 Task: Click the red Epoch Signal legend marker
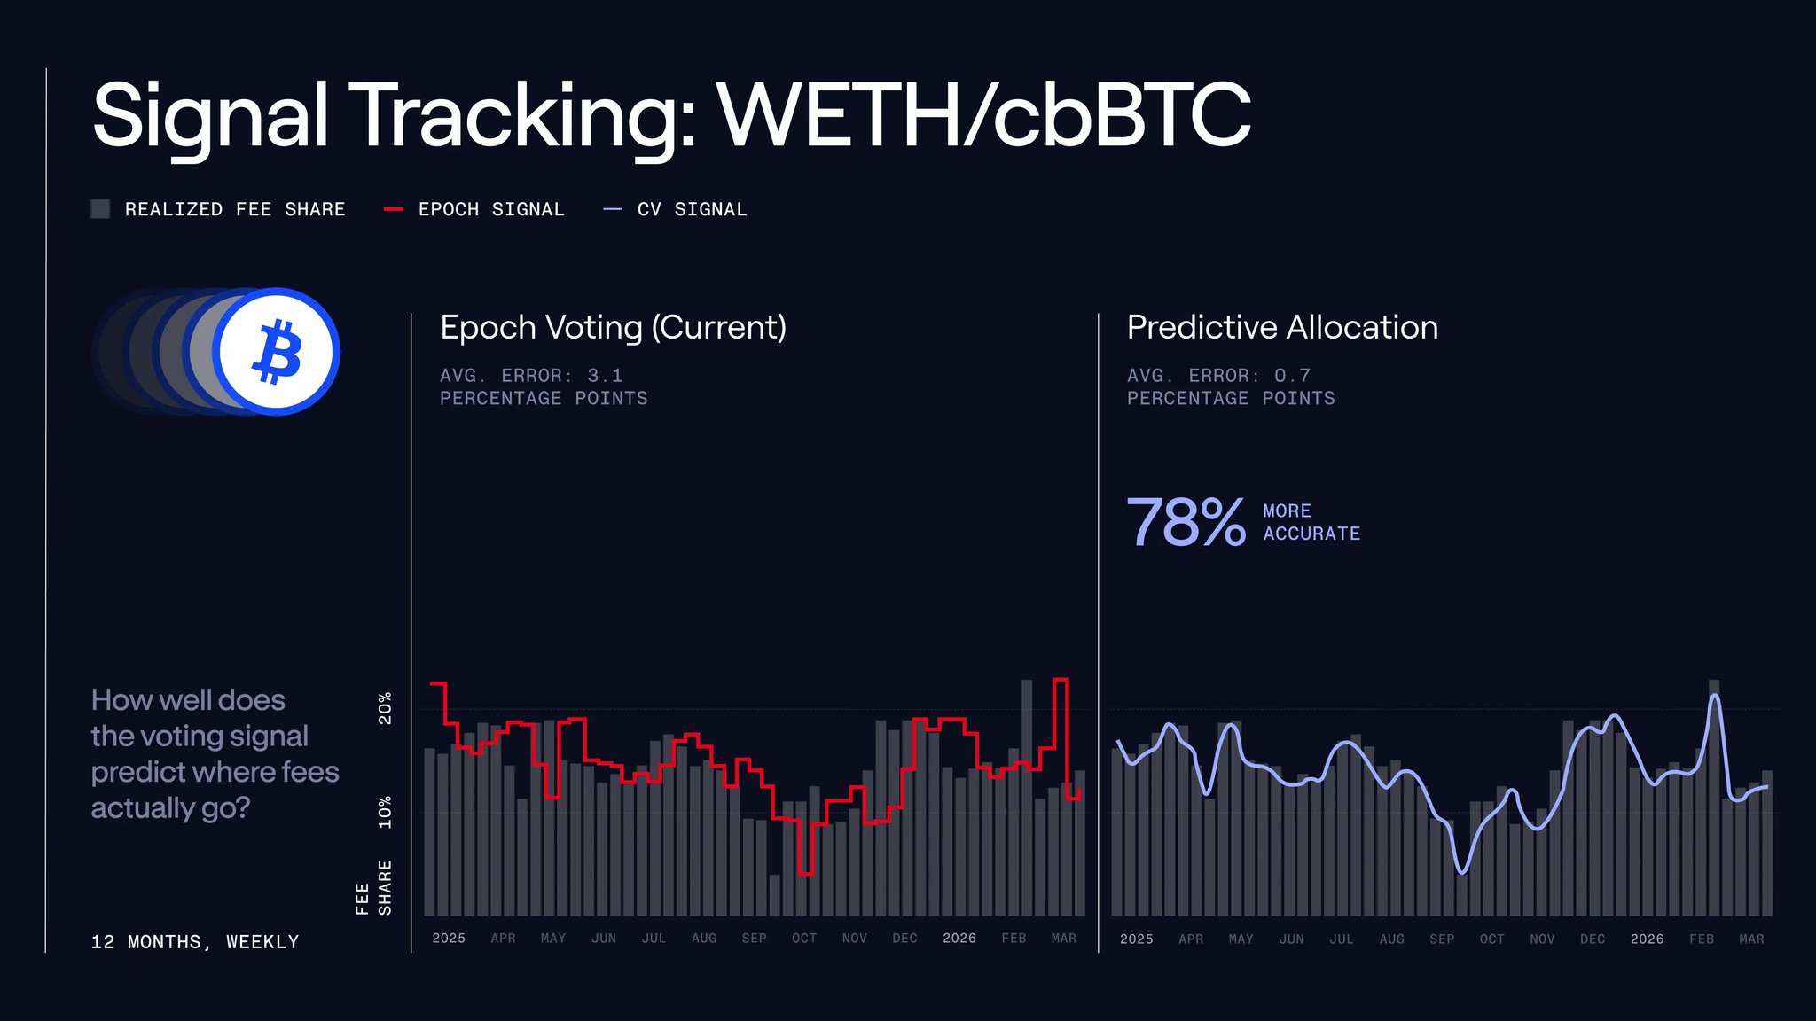click(393, 209)
